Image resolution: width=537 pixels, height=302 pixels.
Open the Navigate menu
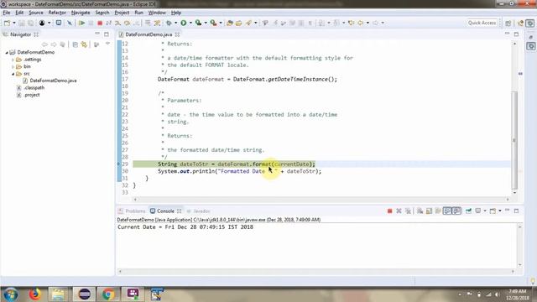pos(81,13)
